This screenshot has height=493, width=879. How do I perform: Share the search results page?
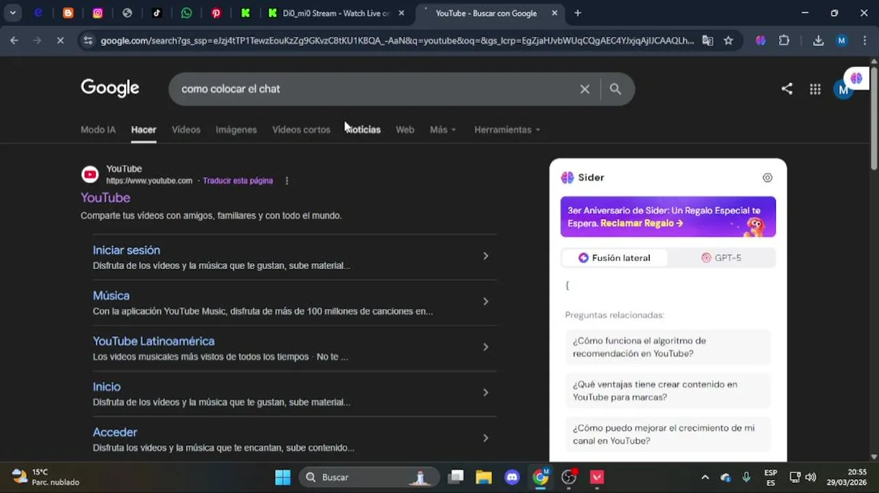click(x=787, y=89)
